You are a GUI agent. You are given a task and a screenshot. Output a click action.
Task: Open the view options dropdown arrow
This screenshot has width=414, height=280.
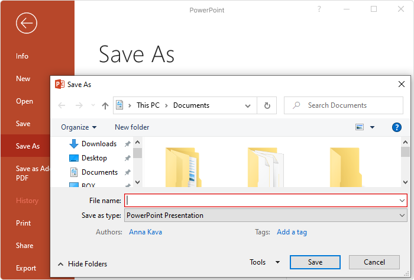click(372, 127)
